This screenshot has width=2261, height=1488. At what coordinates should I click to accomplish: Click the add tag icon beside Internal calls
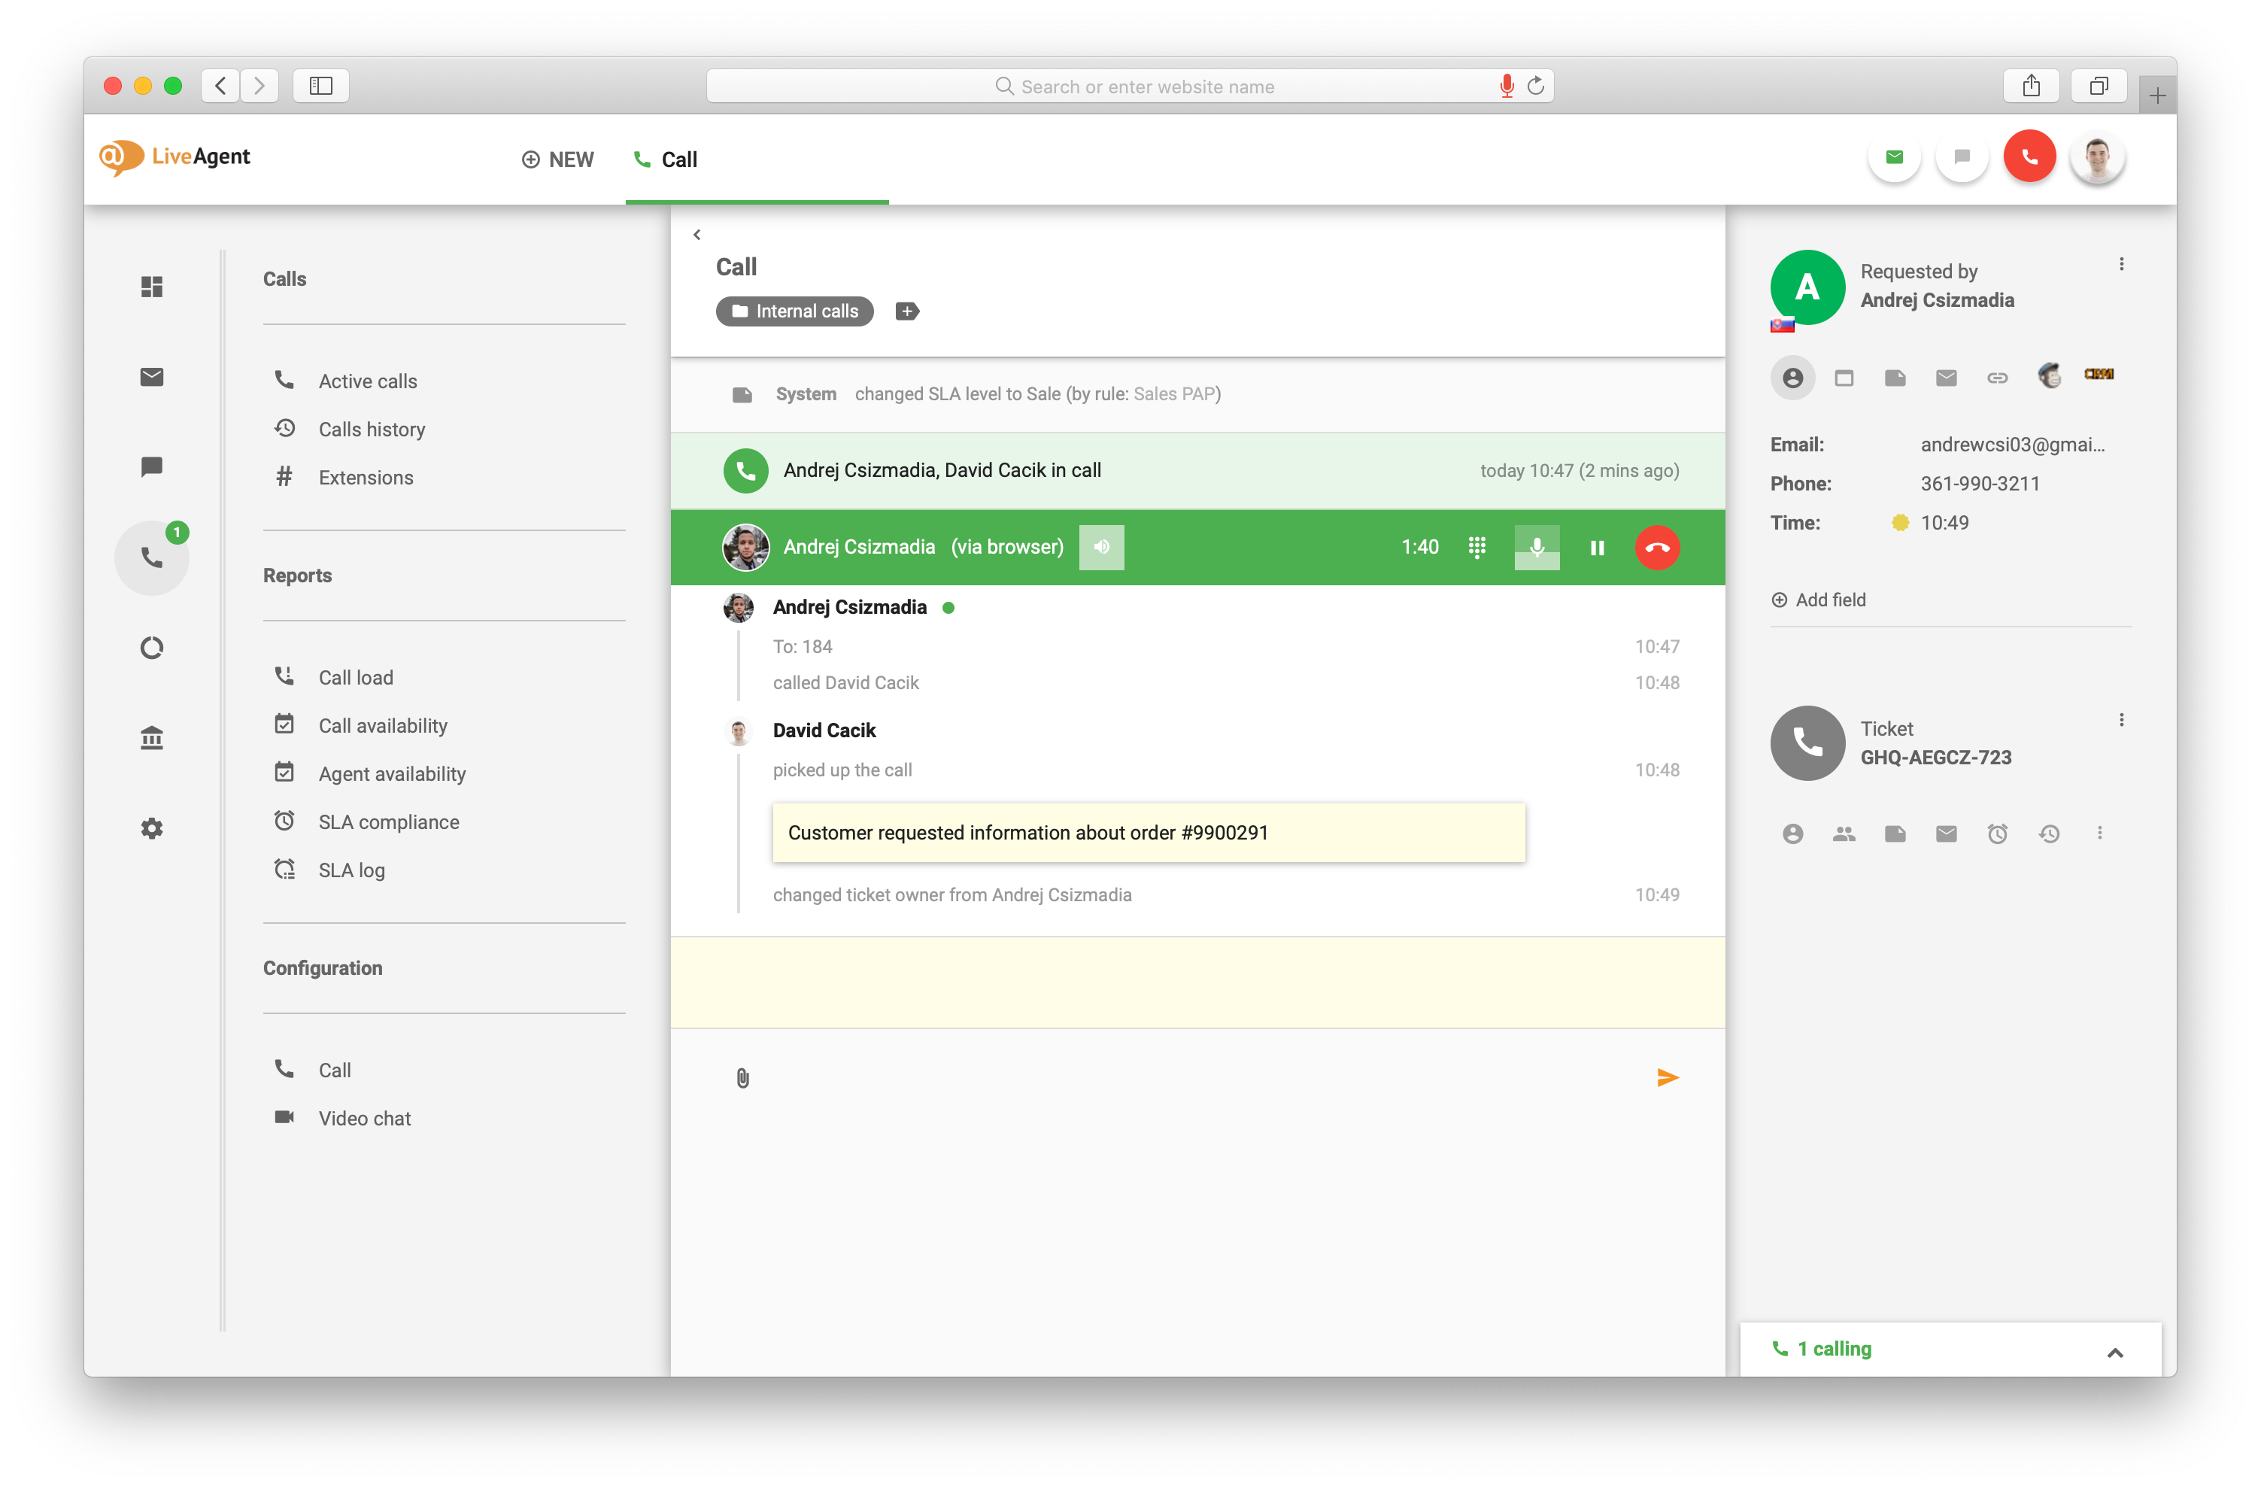[907, 311]
